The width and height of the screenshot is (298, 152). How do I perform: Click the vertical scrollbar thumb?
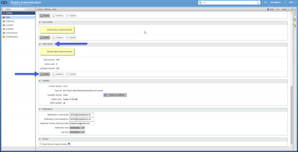(x=292, y=115)
